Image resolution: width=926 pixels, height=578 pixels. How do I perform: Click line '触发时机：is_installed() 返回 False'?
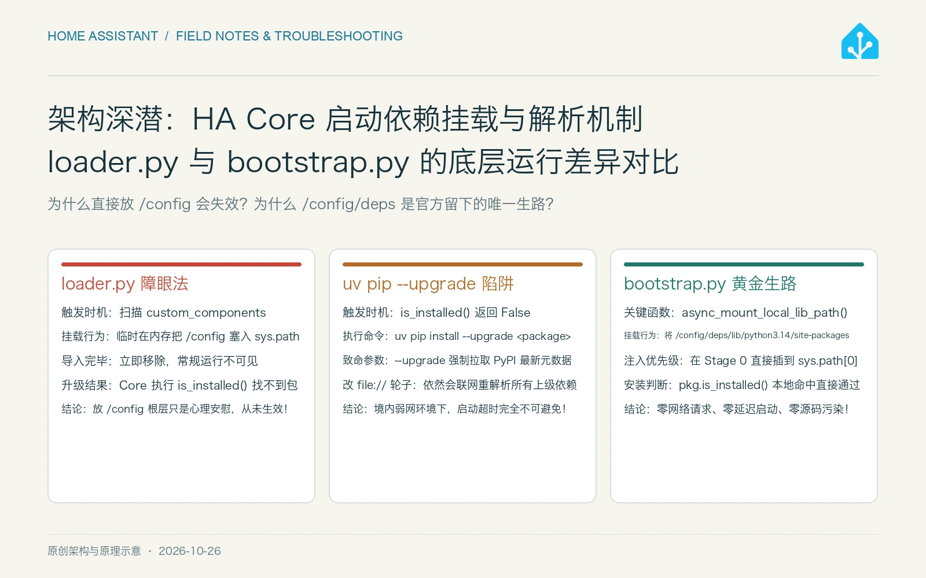click(436, 313)
